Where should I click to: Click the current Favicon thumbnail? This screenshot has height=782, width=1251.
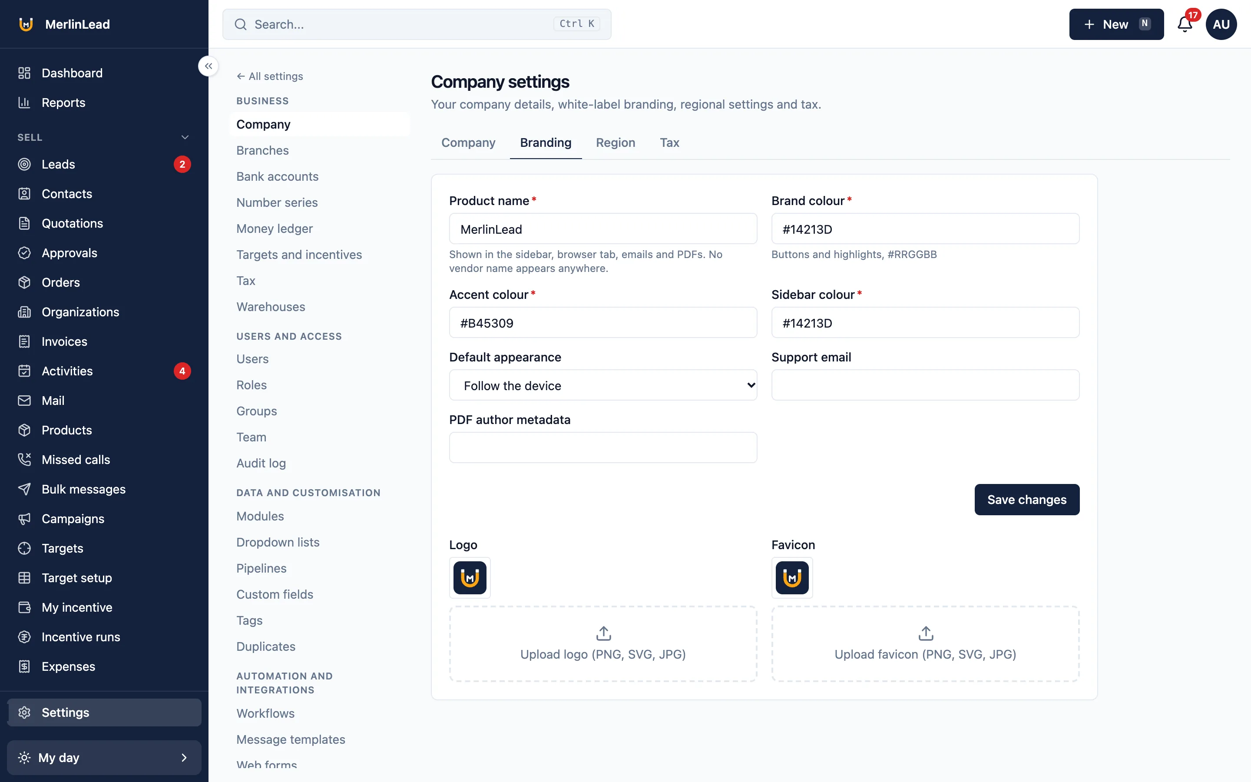point(792,578)
